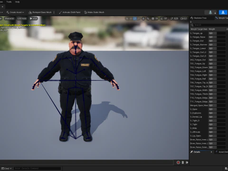Click the console command input field
The height and width of the screenshot is (171, 228).
click(38, 169)
